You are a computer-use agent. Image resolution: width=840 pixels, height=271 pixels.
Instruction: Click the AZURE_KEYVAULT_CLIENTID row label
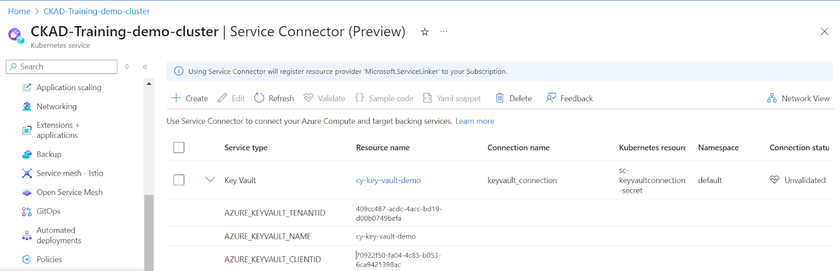point(272,259)
